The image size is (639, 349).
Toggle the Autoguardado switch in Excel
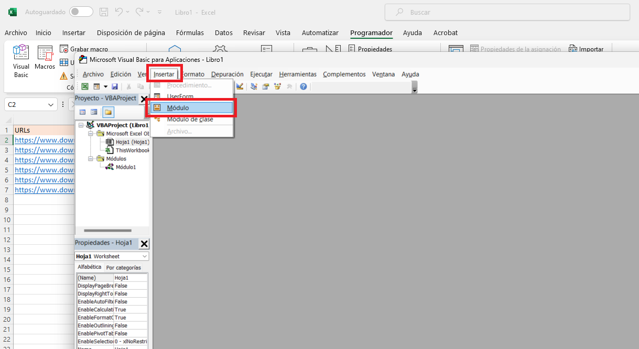point(81,12)
